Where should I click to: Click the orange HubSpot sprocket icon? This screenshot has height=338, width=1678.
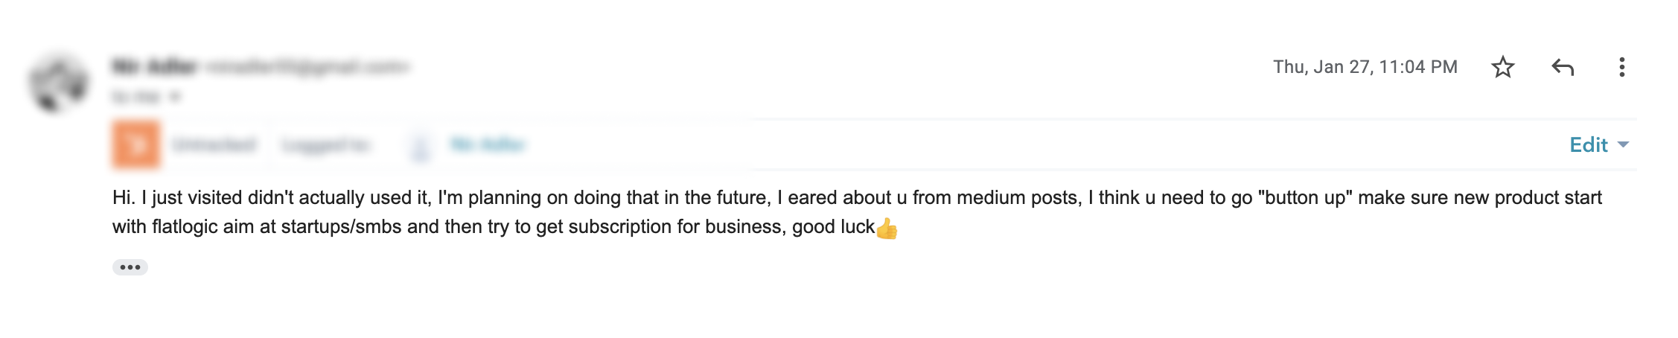(136, 144)
